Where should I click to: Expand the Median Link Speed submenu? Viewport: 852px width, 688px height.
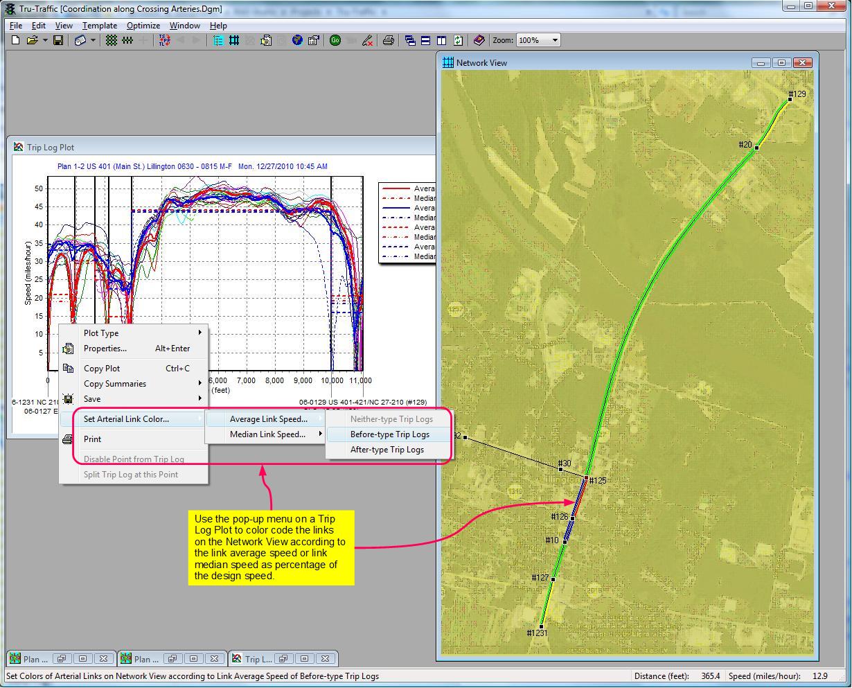267,434
